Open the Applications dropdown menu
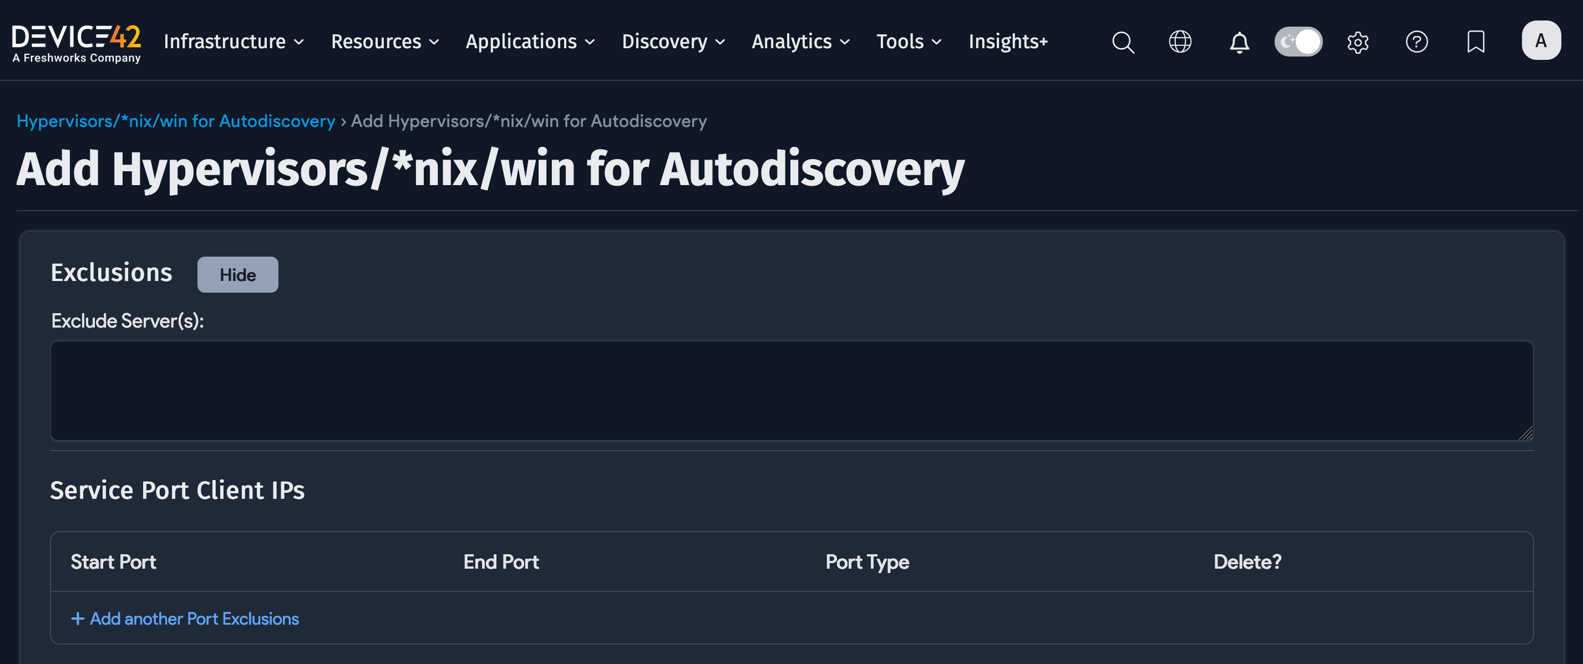Image resolution: width=1583 pixels, height=664 pixels. click(x=530, y=42)
